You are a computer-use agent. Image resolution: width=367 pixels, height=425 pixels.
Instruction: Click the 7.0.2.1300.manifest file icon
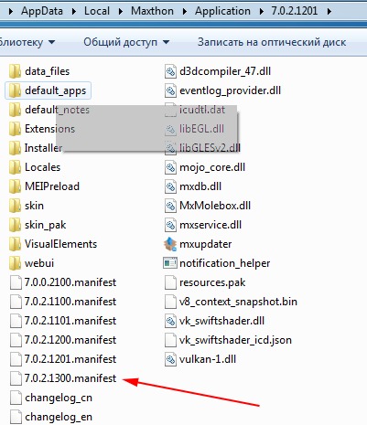(x=16, y=378)
